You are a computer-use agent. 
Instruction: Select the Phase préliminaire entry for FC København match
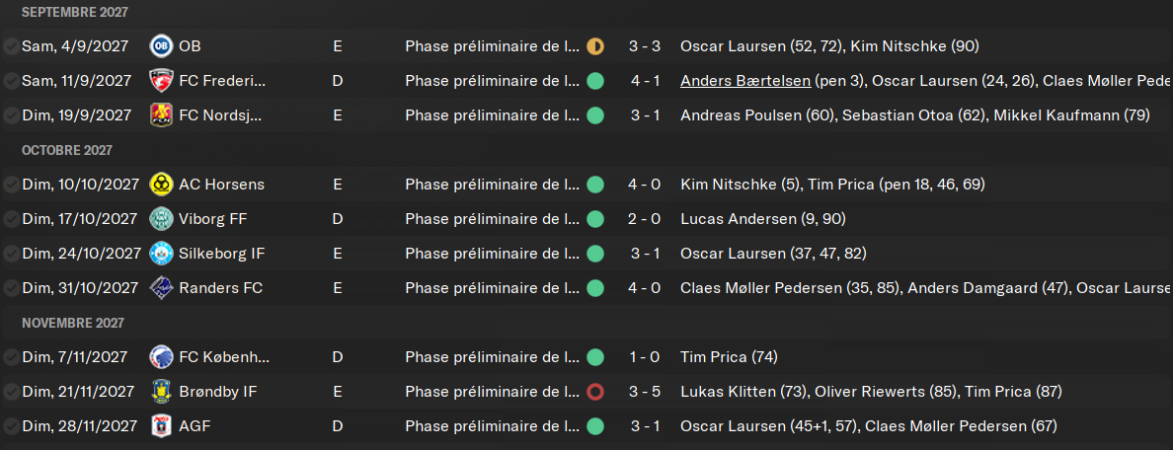click(x=492, y=357)
